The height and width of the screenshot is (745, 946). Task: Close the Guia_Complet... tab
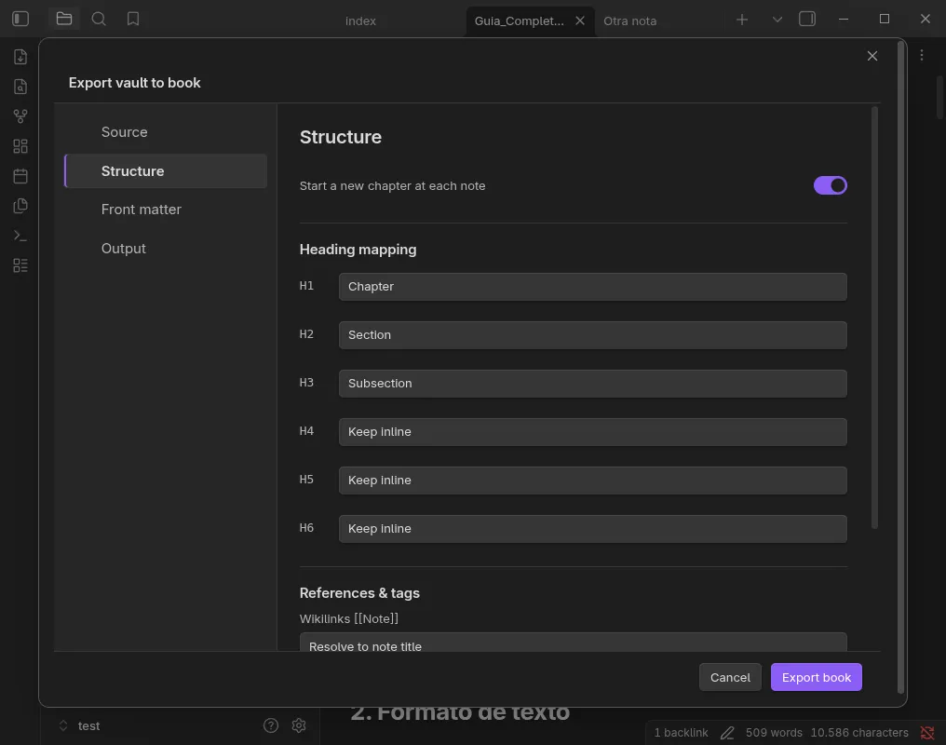[x=580, y=20]
